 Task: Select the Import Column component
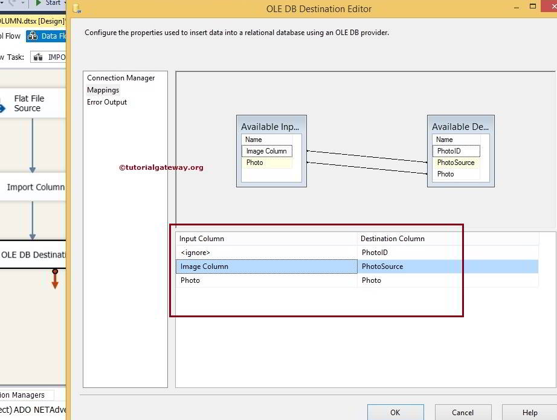[35, 187]
